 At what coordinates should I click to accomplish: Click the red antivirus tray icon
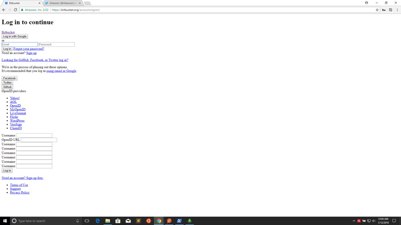[359, 221]
